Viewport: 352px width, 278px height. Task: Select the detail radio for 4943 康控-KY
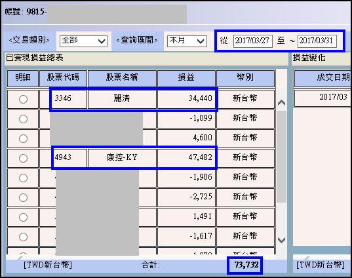[23, 158]
